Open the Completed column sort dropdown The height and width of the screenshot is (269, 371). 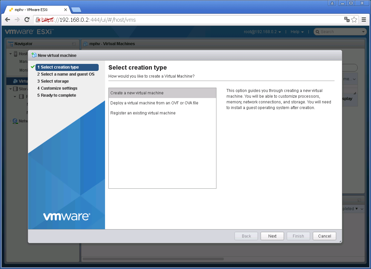coord(362,209)
